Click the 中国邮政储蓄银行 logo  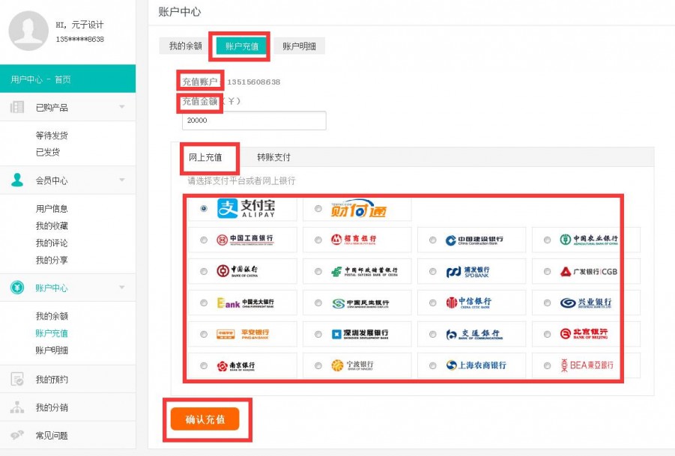[365, 272]
